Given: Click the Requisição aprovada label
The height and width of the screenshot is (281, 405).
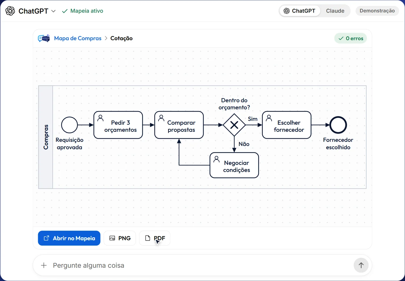Looking at the screenshot, I should [69, 144].
